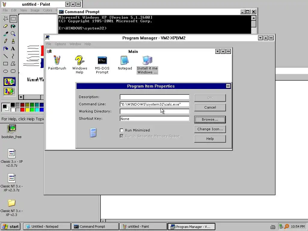The image size is (308, 231).
Task: Select the Free-Form Select tool in Paint
Action: [x=6, y=19]
